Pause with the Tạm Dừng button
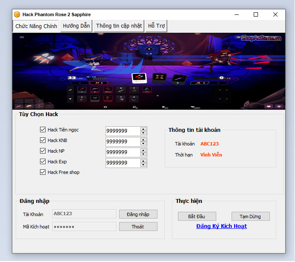This screenshot has width=295, height=262. (250, 216)
